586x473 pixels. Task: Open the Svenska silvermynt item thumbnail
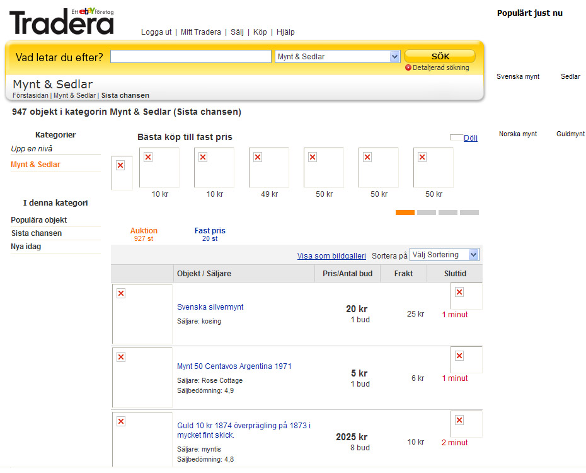[142, 313]
